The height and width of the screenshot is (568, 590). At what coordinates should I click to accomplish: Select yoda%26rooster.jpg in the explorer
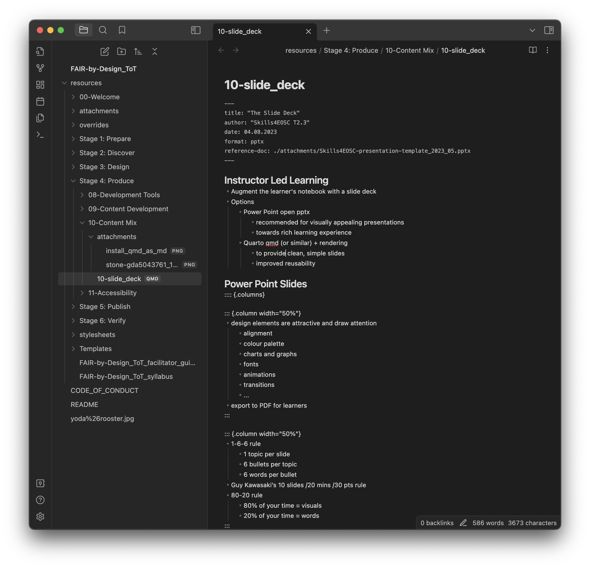coord(102,418)
